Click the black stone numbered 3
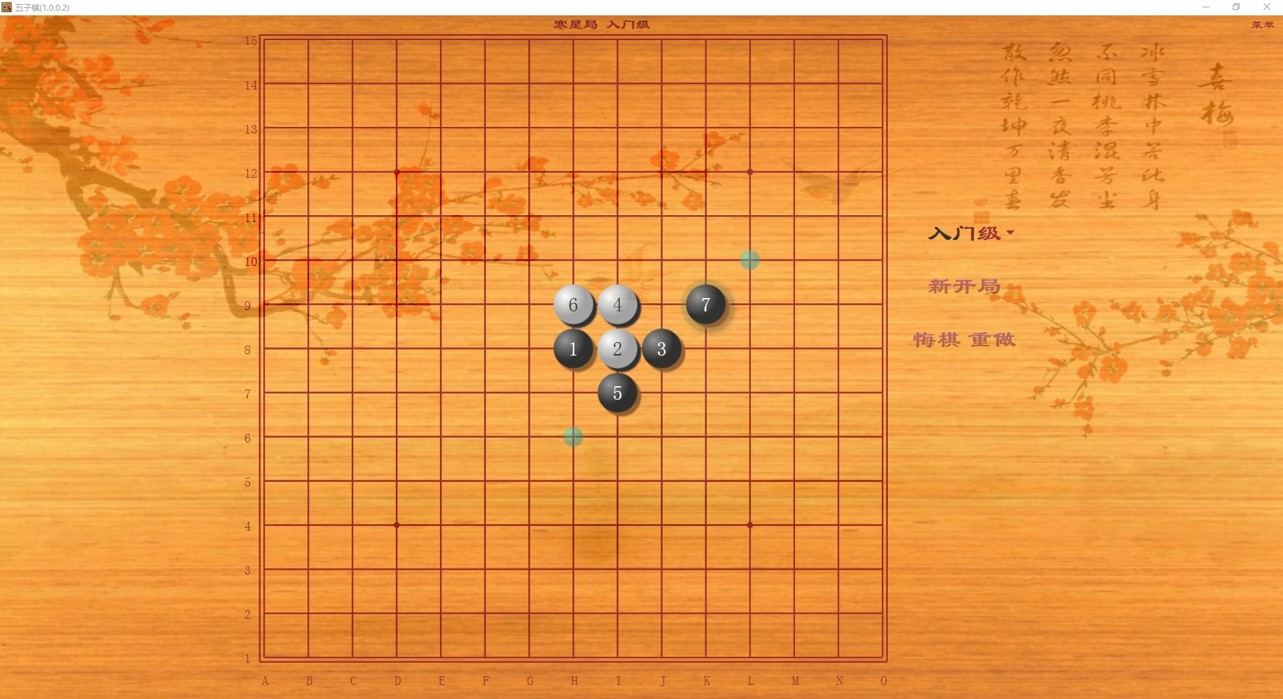The height and width of the screenshot is (699, 1283). tap(661, 349)
